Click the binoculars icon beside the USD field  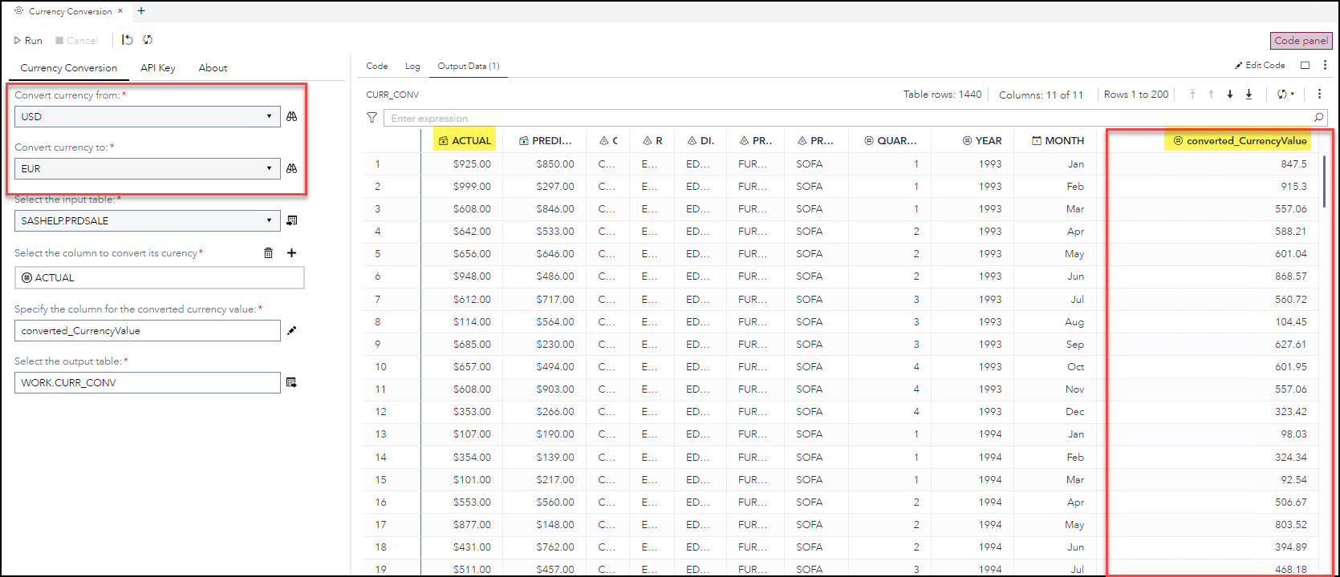point(292,117)
